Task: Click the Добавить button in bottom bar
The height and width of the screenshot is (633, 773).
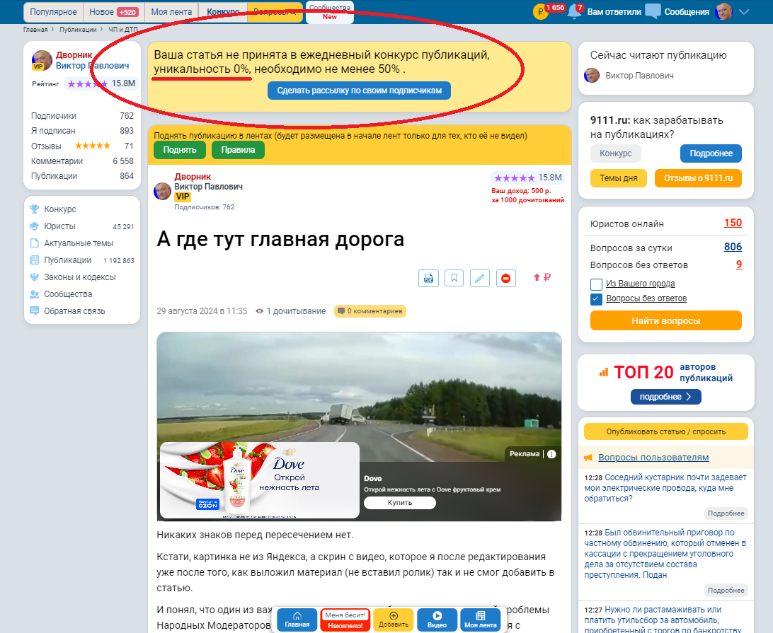Action: [x=394, y=620]
